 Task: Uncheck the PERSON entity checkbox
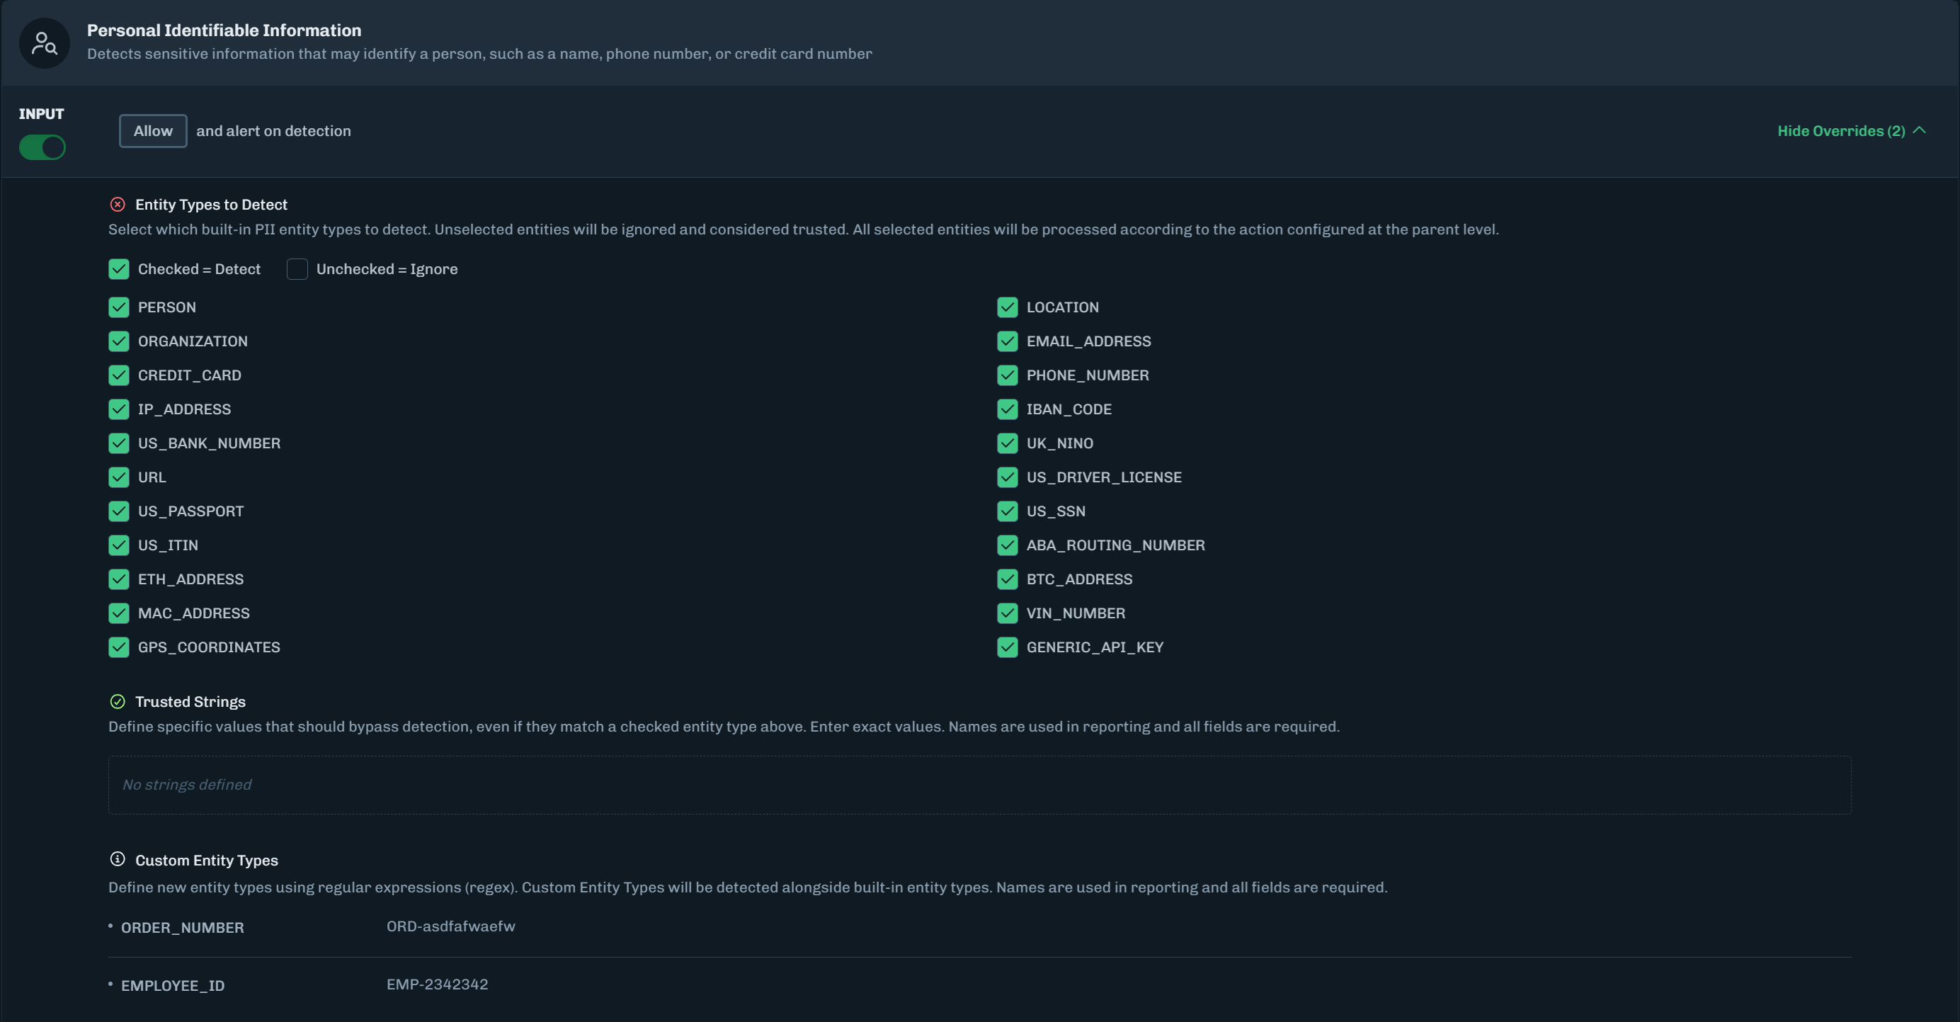click(x=119, y=307)
